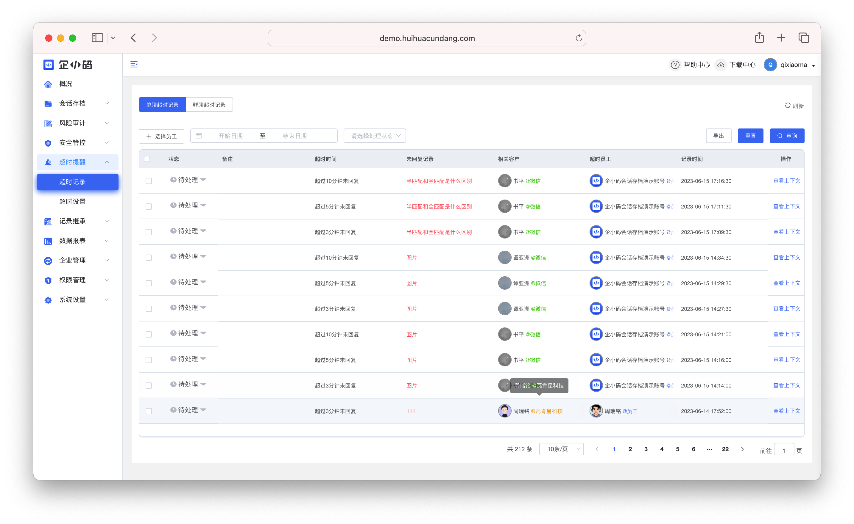
Task: Go to page 22 in pagination
Action: (x=725, y=449)
